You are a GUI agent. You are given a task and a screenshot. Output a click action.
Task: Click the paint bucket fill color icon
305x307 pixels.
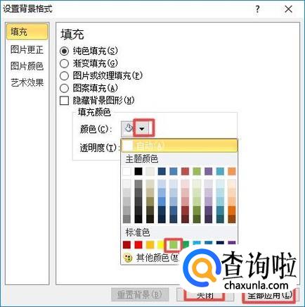(x=128, y=129)
